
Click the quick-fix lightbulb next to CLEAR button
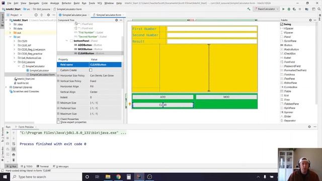[130, 104]
